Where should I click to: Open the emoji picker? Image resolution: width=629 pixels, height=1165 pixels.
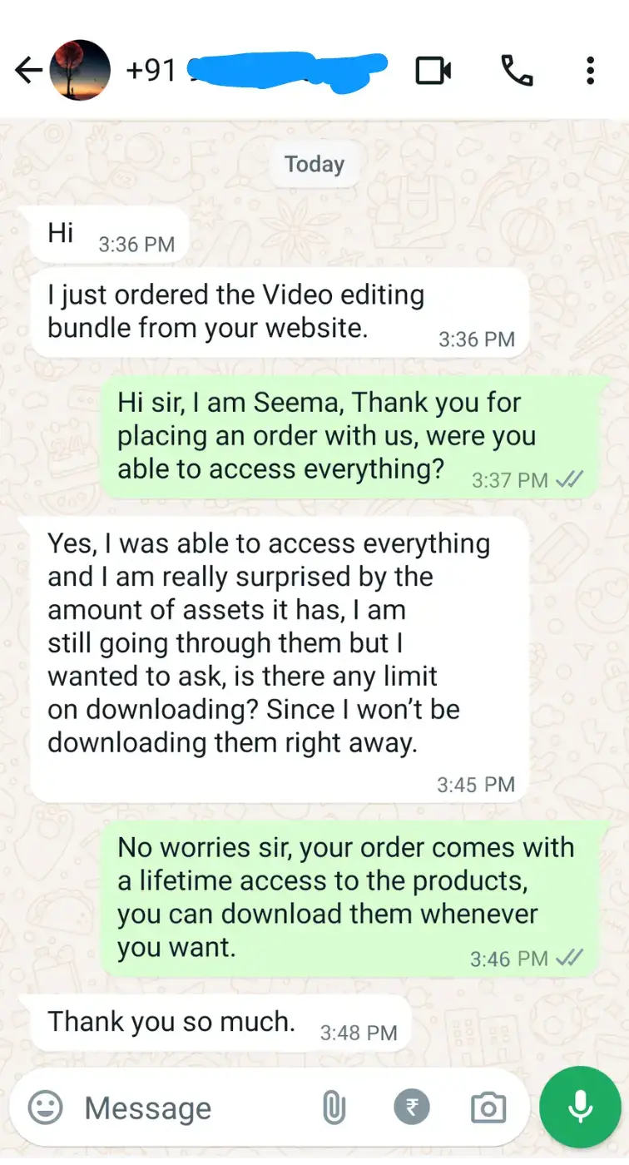pyautogui.click(x=45, y=1108)
